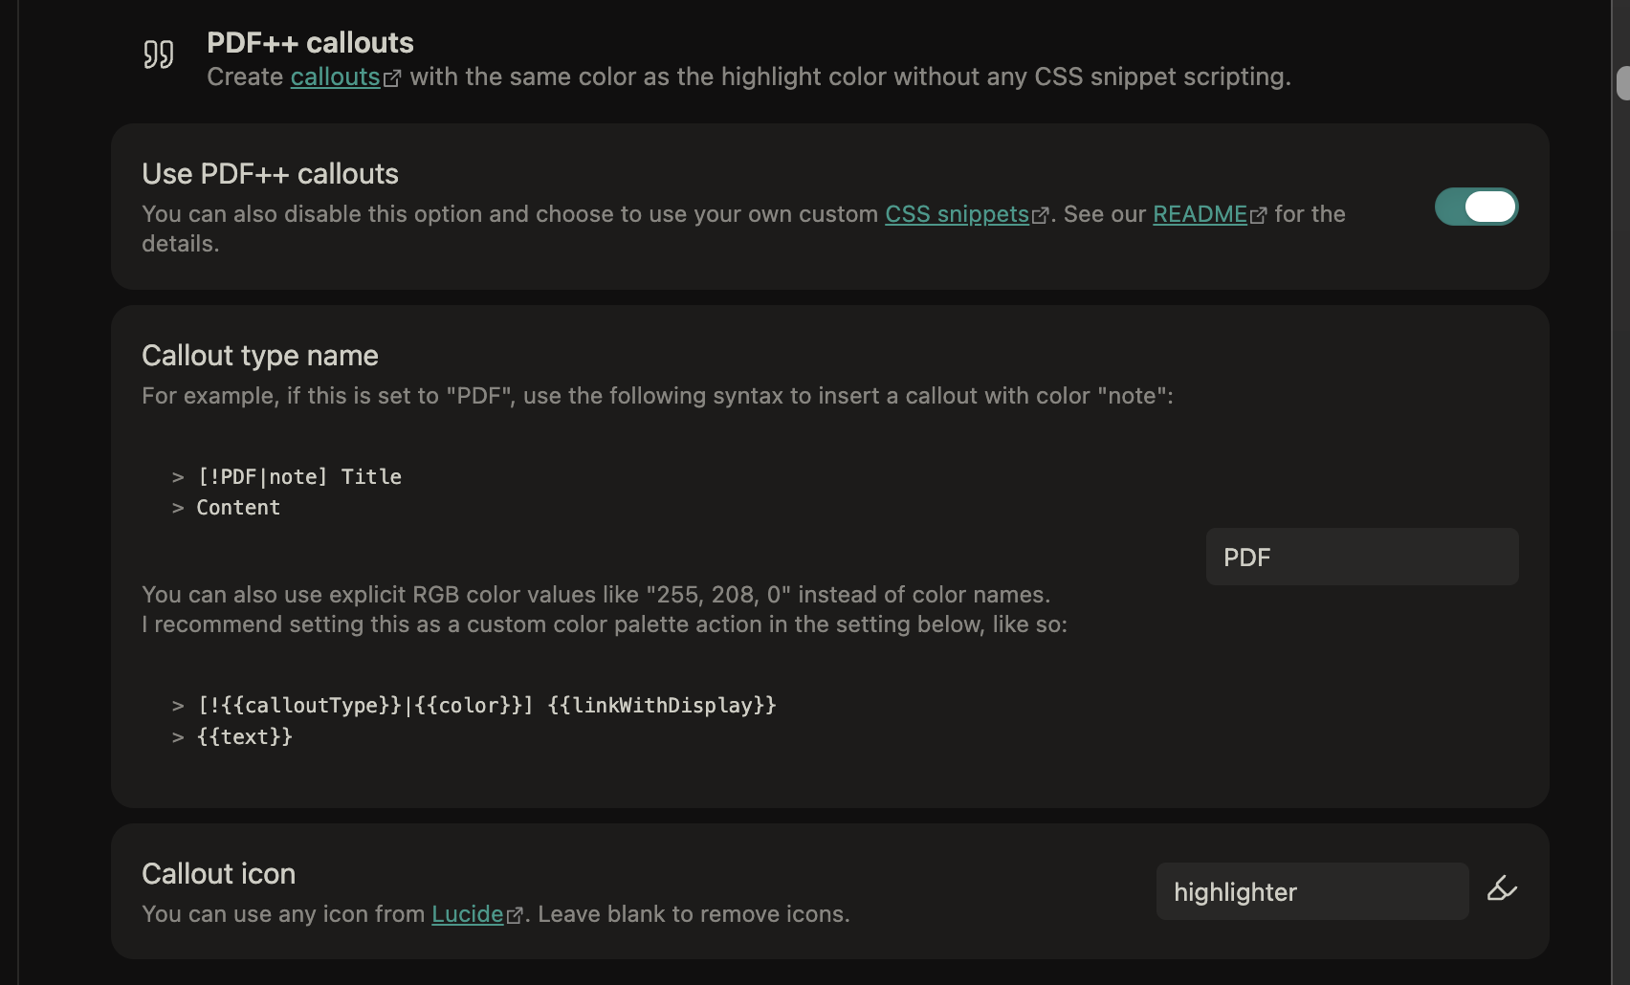The width and height of the screenshot is (1630, 985).
Task: Visit the Lucide icons link
Action: tap(467, 914)
